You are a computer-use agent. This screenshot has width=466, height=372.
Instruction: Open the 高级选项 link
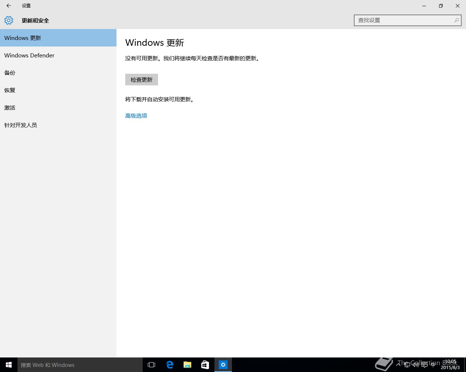pyautogui.click(x=136, y=116)
